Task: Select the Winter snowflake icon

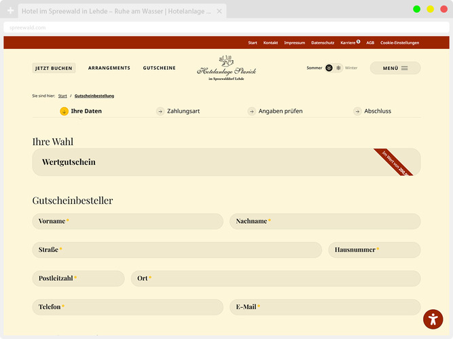Action: pos(338,68)
